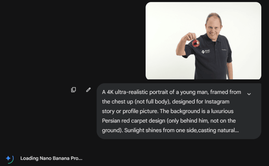Click the blue four-point star spinner
This screenshot has width=269, height=166.
(x=8, y=158)
